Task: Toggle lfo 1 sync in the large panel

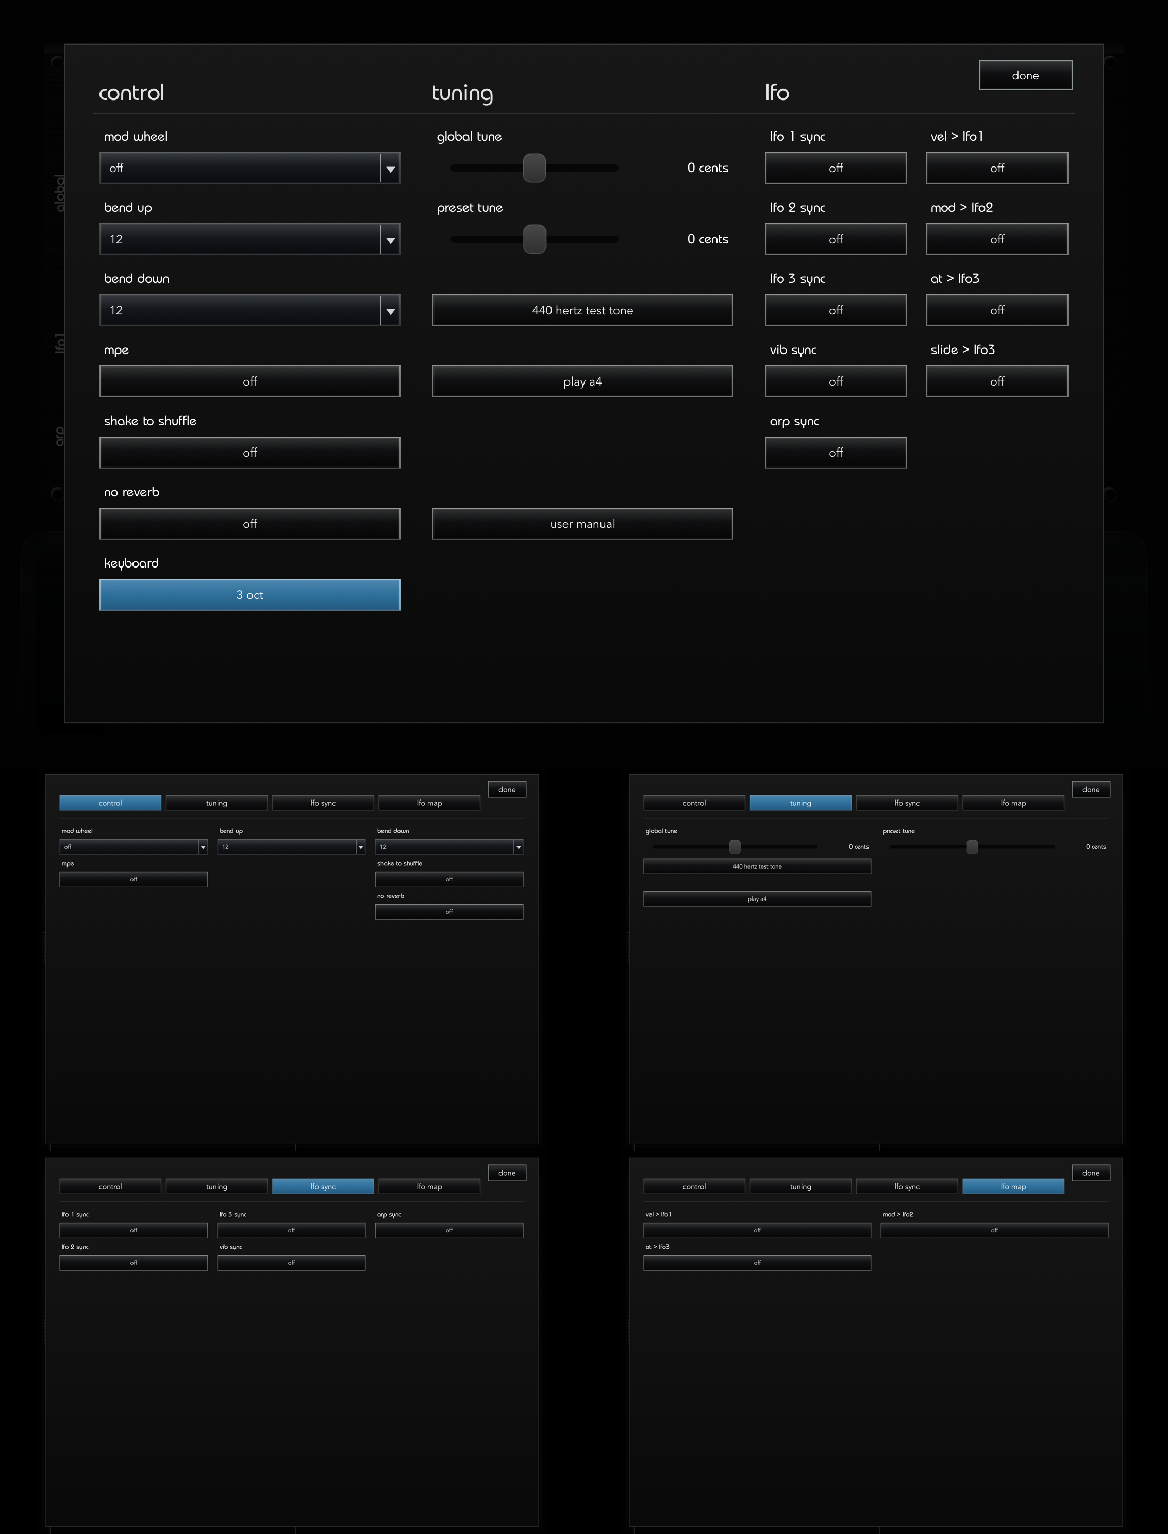Action: click(x=836, y=168)
